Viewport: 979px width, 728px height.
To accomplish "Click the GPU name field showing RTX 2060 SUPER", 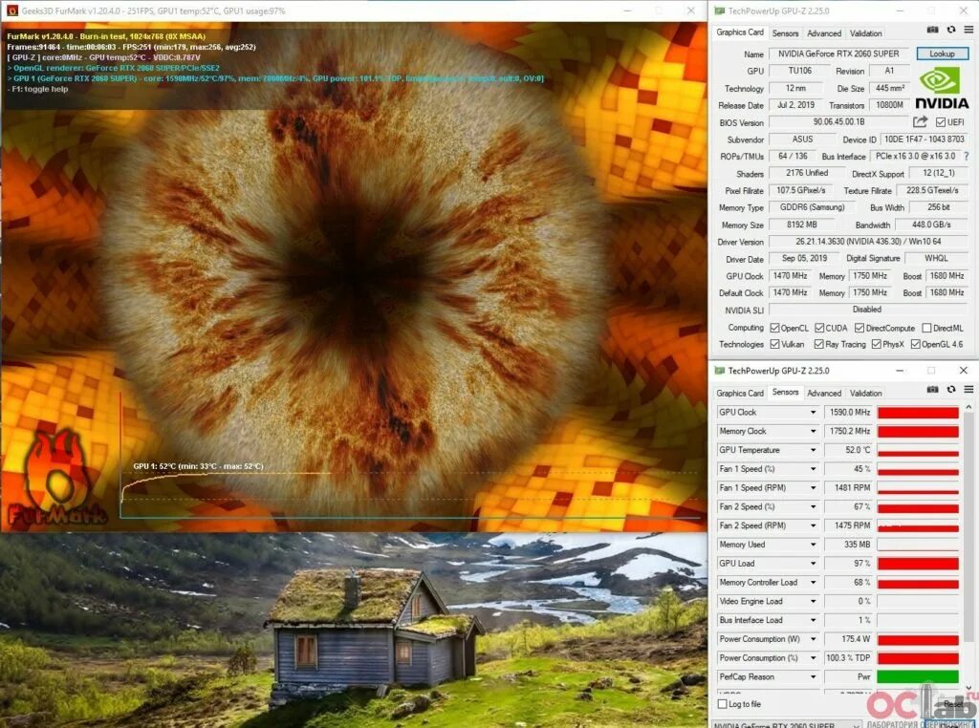I will (838, 54).
